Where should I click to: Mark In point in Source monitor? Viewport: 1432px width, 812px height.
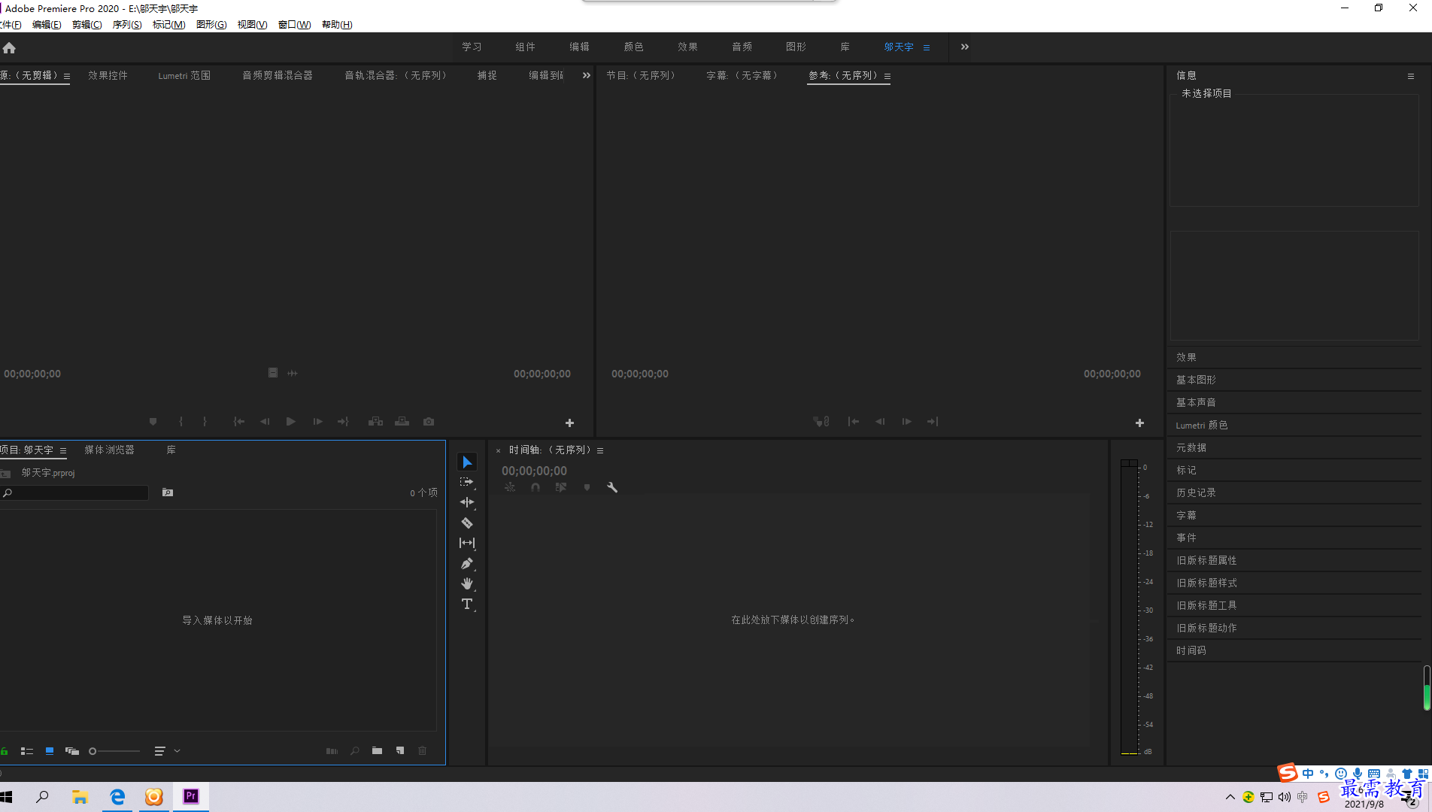pyautogui.click(x=181, y=422)
